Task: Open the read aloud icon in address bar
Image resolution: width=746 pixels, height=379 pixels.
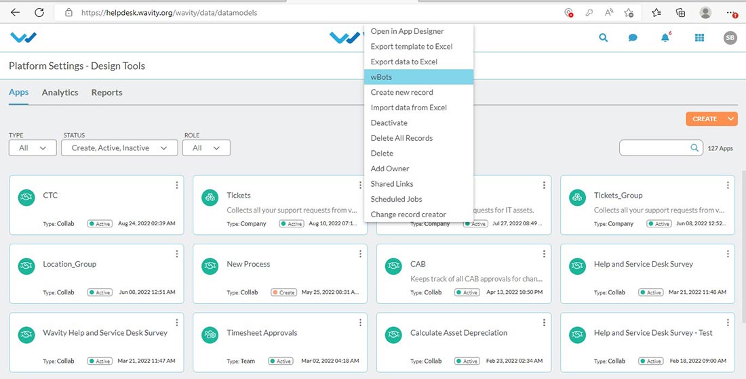Action: pyautogui.click(x=608, y=13)
